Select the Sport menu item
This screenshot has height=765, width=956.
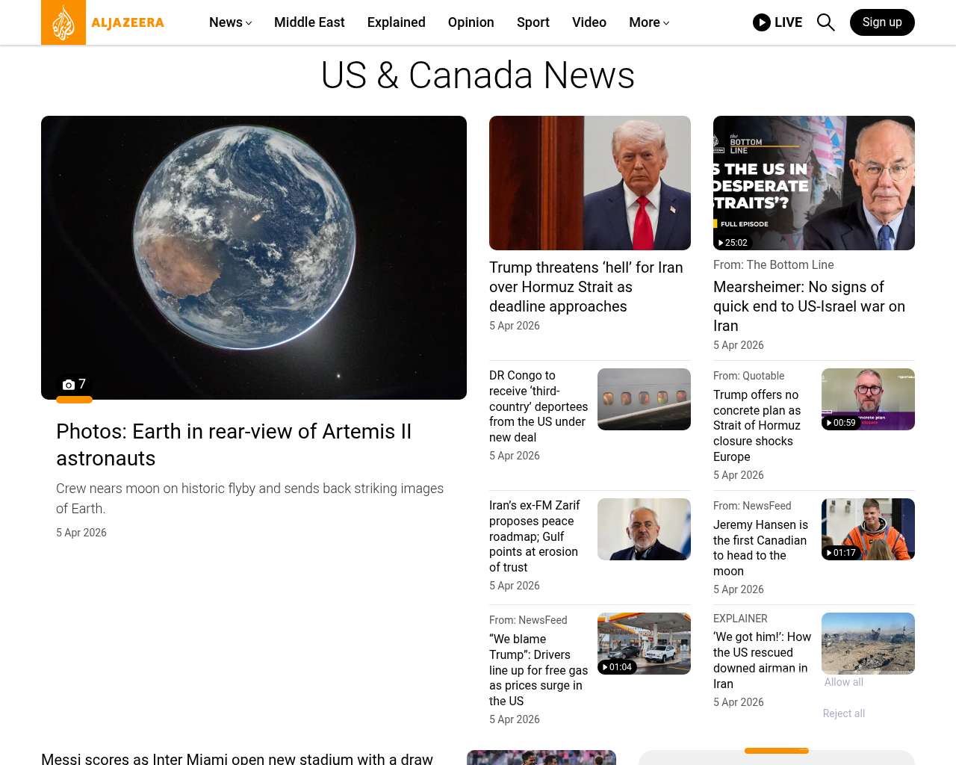[533, 22]
